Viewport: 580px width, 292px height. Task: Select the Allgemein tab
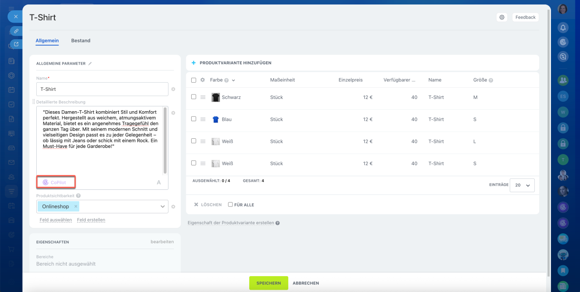(47, 41)
